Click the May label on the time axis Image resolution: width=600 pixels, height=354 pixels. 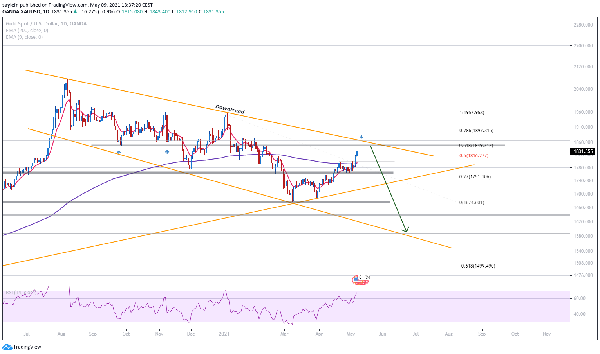tap(351, 334)
